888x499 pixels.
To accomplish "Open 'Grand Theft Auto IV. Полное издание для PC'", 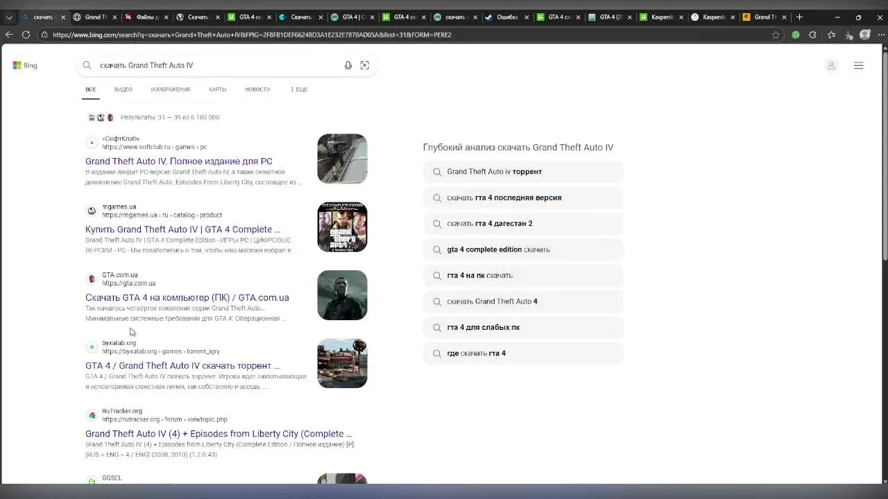I will (x=179, y=161).
